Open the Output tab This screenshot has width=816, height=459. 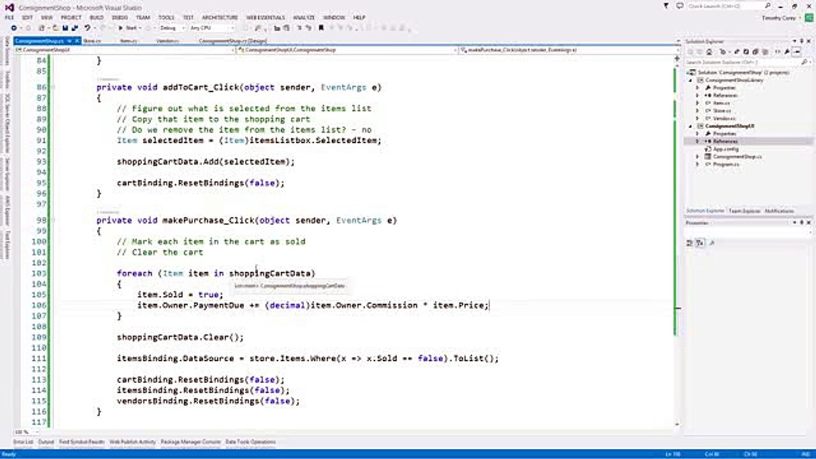tap(47, 442)
